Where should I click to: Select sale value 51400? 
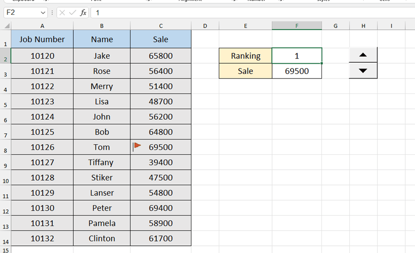click(x=161, y=86)
